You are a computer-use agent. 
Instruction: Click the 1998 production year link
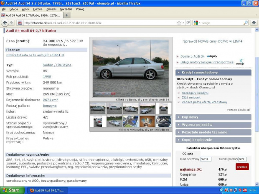pos(47,77)
